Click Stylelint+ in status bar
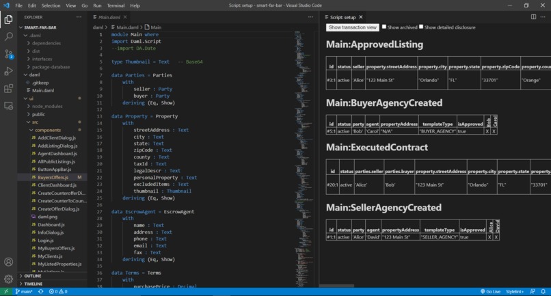This screenshot has height=296, width=551. click(515, 291)
